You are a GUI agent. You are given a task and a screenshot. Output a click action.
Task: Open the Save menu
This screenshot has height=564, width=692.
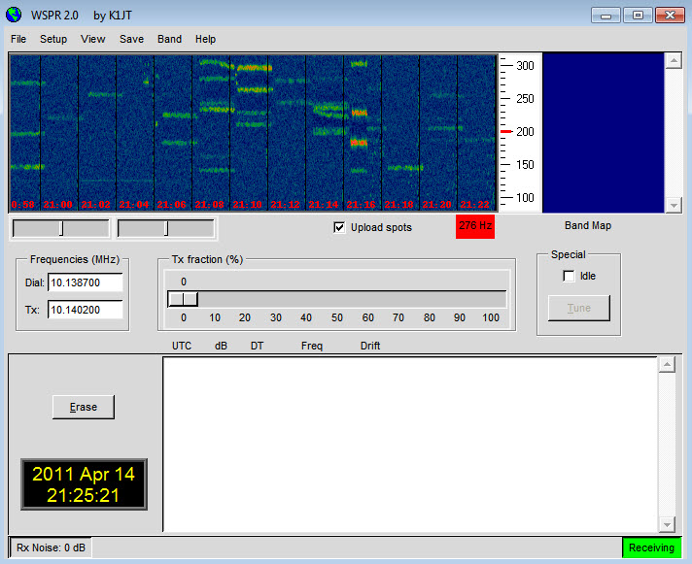(131, 39)
